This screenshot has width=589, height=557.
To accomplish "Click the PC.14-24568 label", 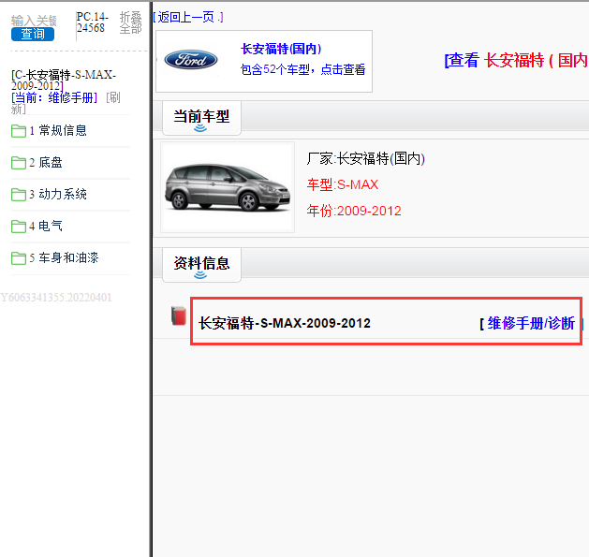I will click(93, 22).
